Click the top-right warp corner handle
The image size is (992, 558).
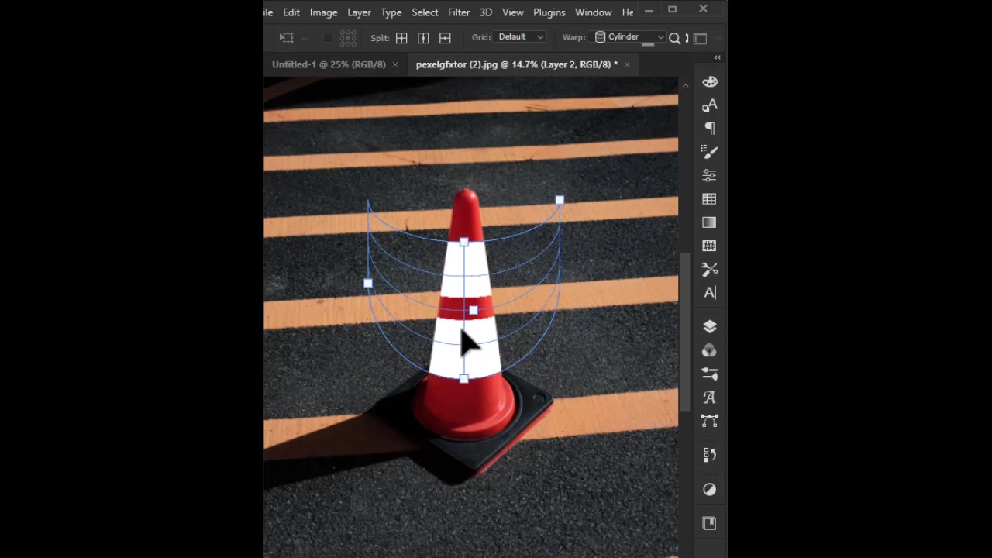560,201
